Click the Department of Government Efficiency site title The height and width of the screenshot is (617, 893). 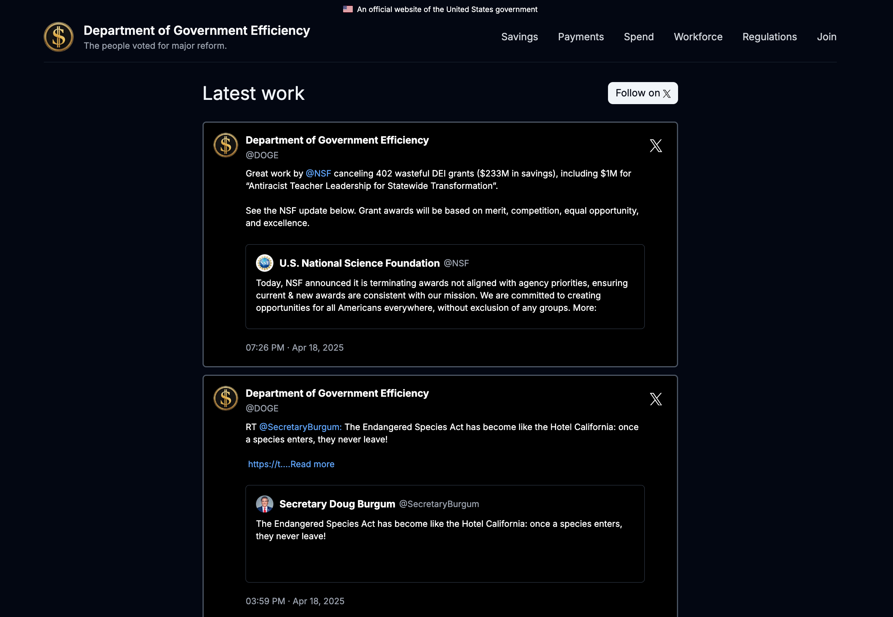197,31
